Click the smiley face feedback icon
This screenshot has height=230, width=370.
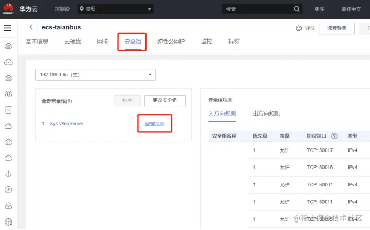click(x=298, y=28)
